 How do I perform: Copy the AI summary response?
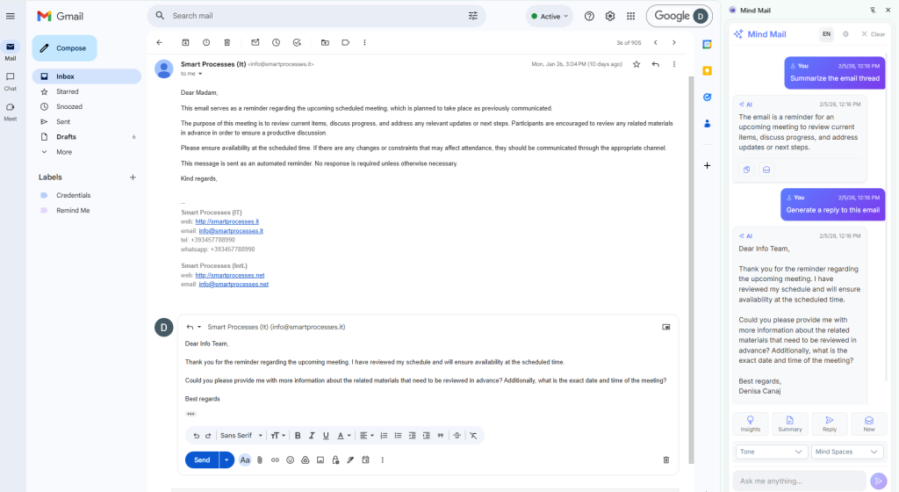tap(746, 170)
